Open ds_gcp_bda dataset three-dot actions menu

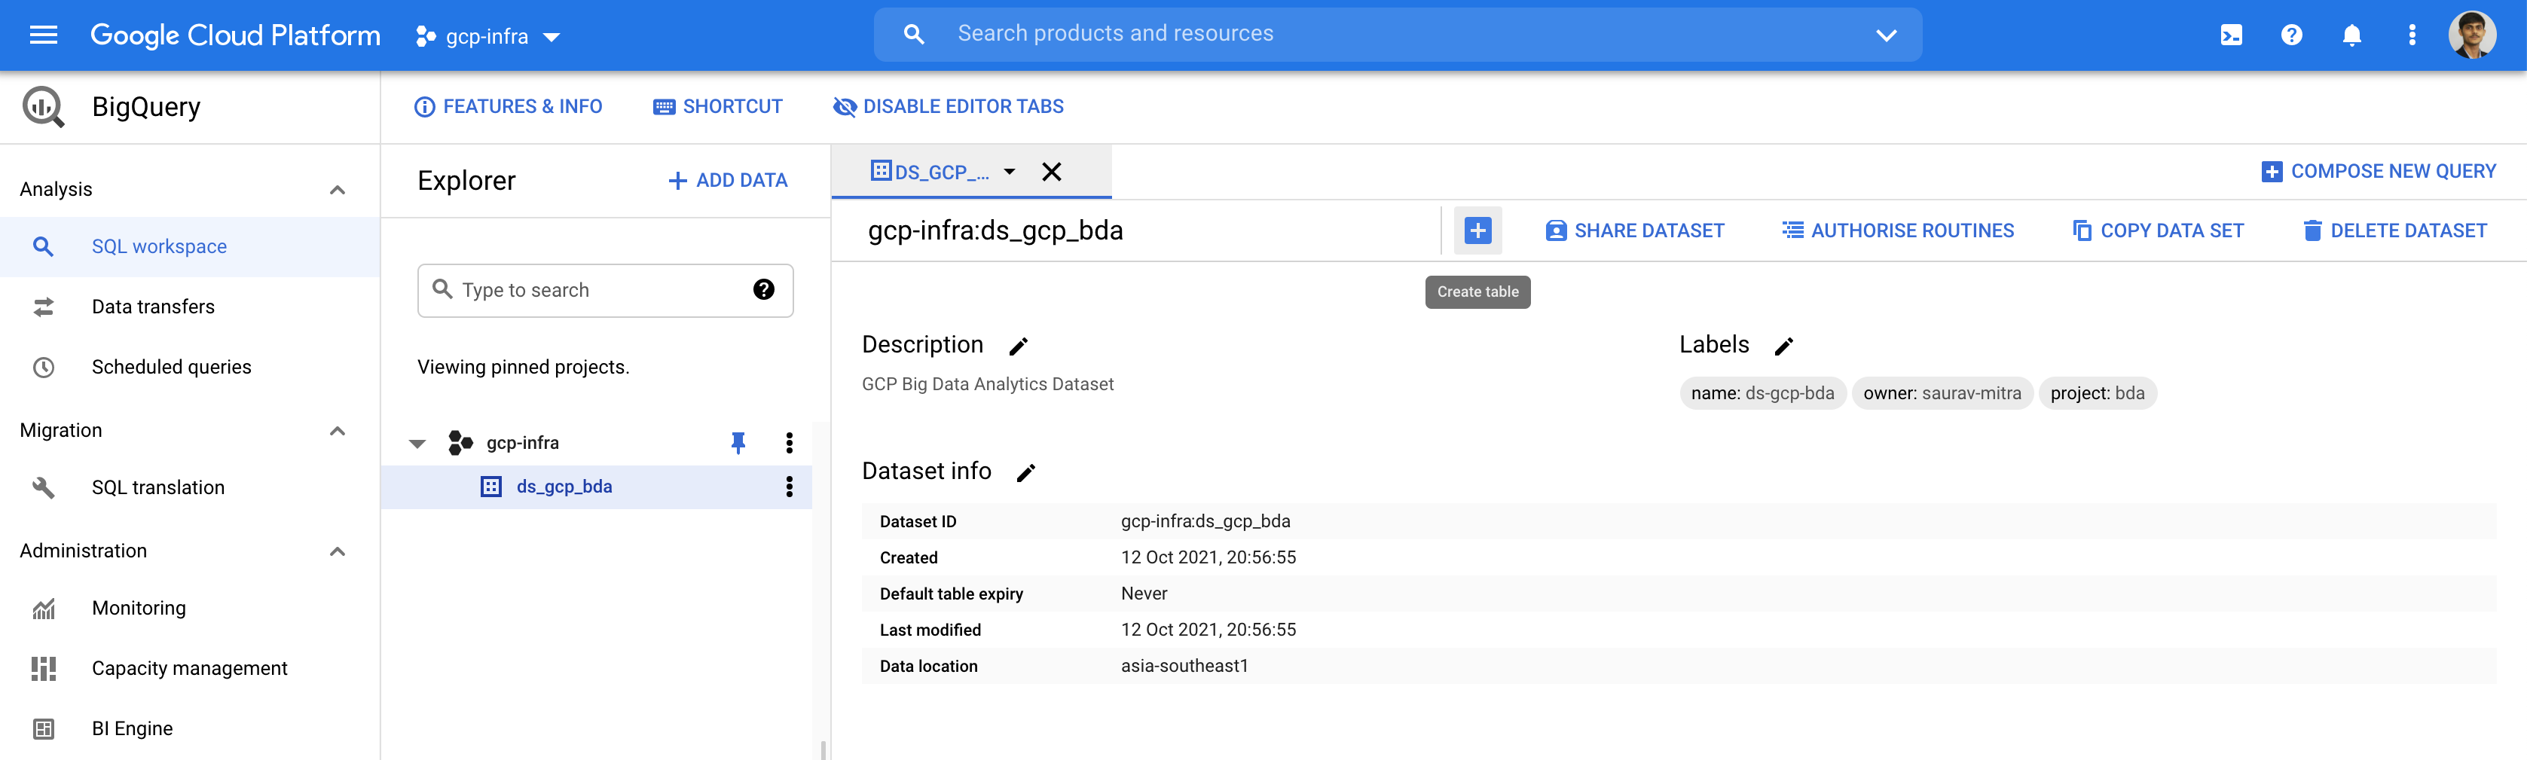789,487
